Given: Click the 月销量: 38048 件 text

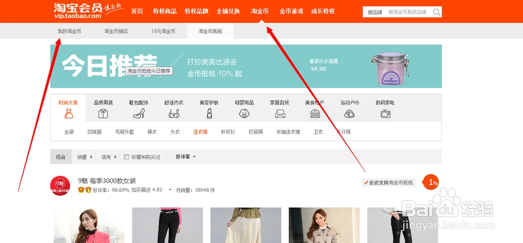Looking at the screenshot, I should pos(196,190).
